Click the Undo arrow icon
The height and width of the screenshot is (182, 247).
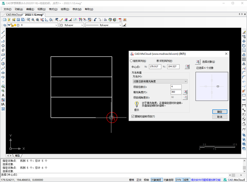(95, 20)
